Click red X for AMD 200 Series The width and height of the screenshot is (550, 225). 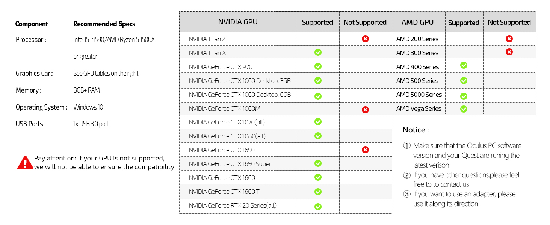click(x=509, y=39)
